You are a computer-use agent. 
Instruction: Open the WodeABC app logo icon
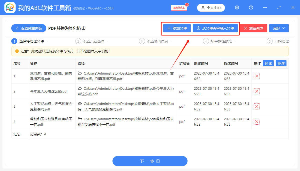pyautogui.click(x=10, y=7)
